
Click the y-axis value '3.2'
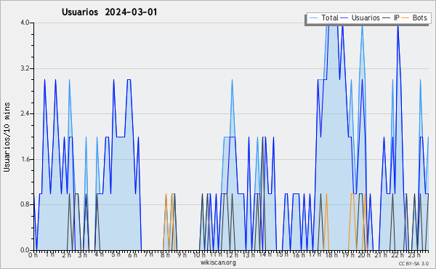tap(25, 68)
